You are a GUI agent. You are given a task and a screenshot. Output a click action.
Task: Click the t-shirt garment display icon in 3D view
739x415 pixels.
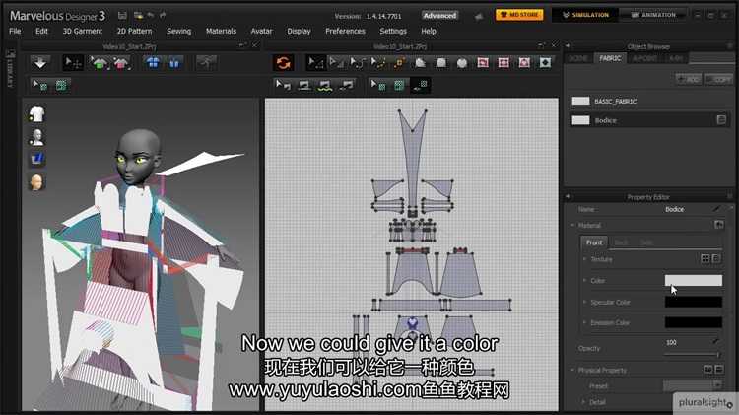(36, 114)
